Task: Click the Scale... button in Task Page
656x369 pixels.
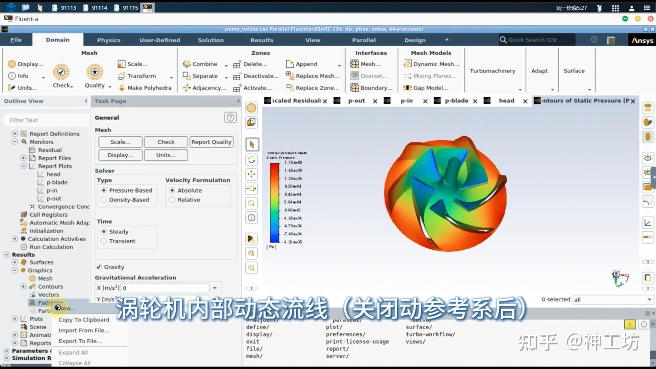Action: [120, 142]
